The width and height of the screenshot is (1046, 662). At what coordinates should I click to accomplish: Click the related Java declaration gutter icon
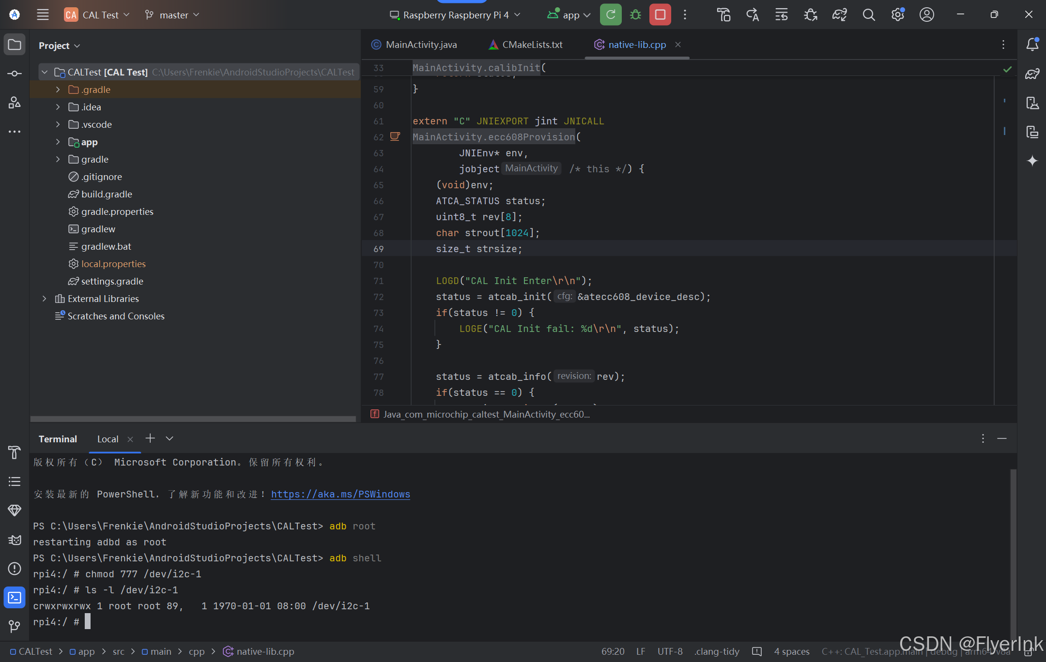(x=395, y=137)
